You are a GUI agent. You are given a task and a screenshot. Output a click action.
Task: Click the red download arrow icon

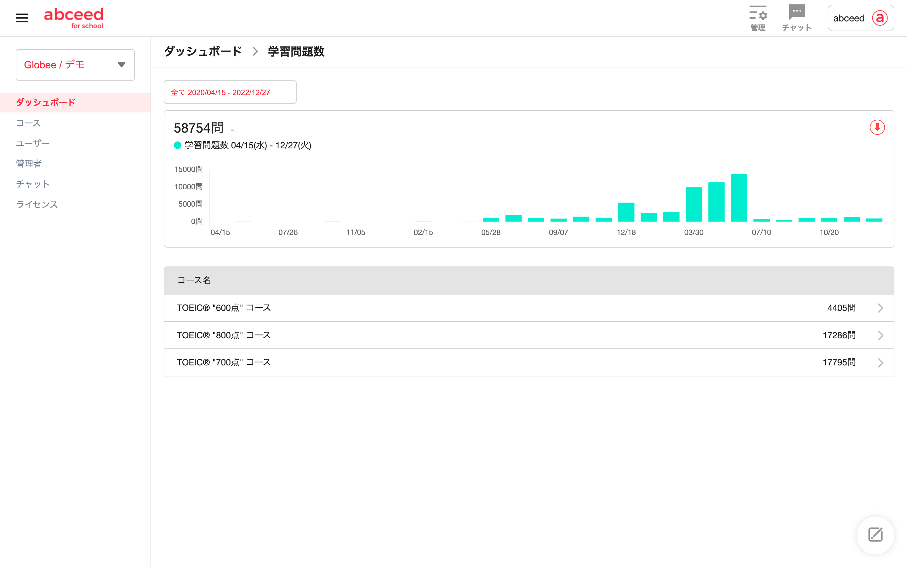click(x=877, y=128)
